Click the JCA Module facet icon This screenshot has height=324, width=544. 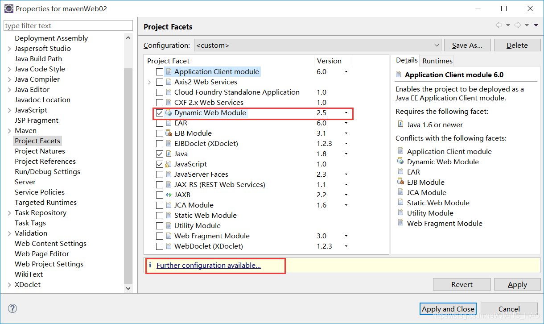[x=169, y=205]
